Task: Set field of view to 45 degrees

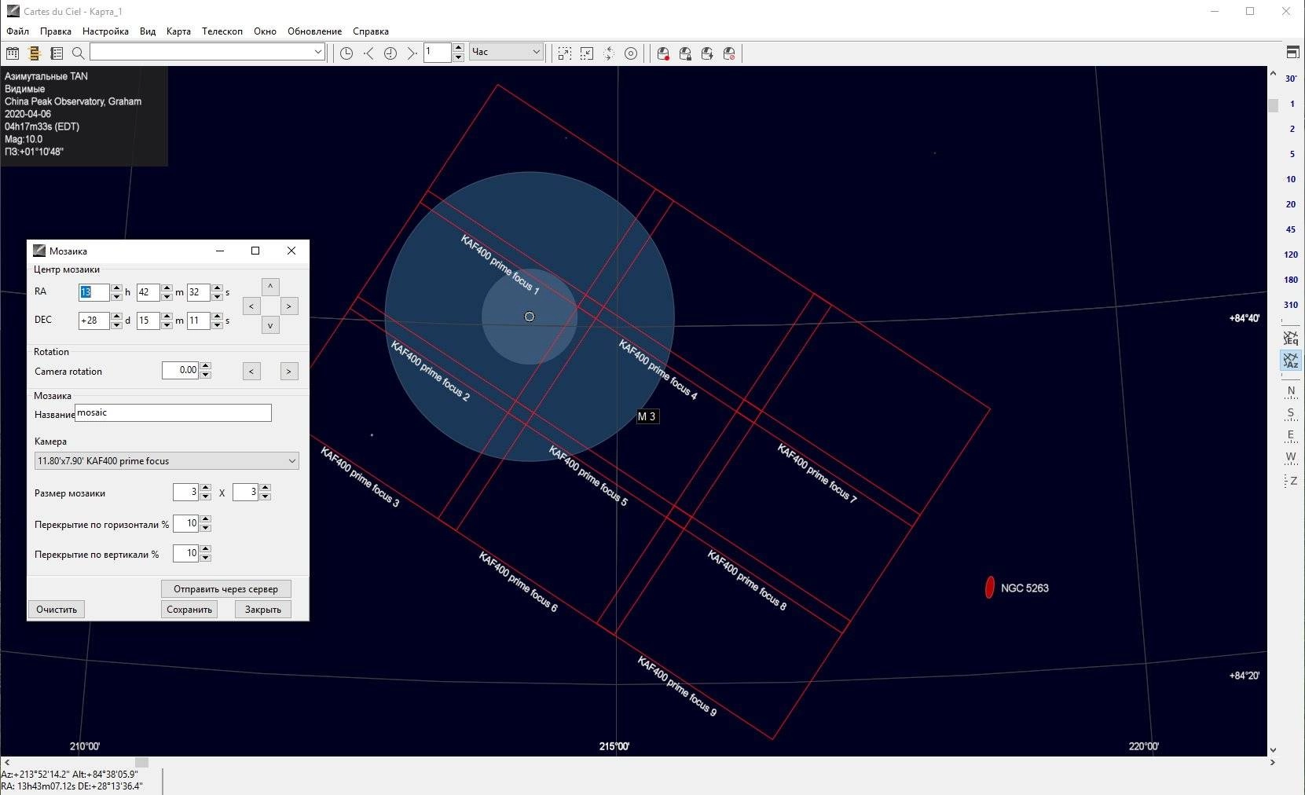Action: tap(1291, 229)
